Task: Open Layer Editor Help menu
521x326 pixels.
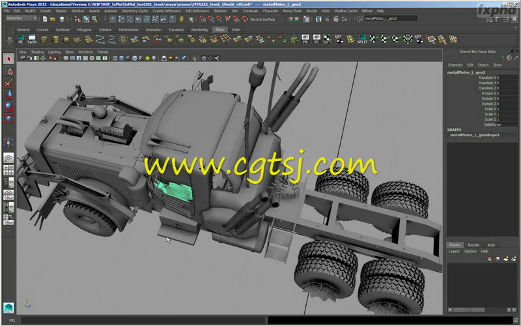Action: click(485, 252)
